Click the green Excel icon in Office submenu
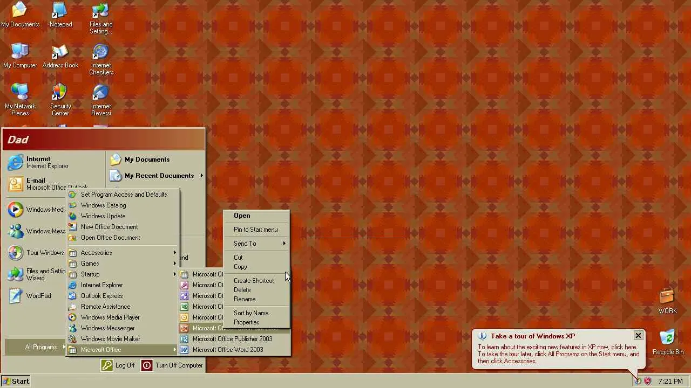The width and height of the screenshot is (691, 388). [x=184, y=307]
